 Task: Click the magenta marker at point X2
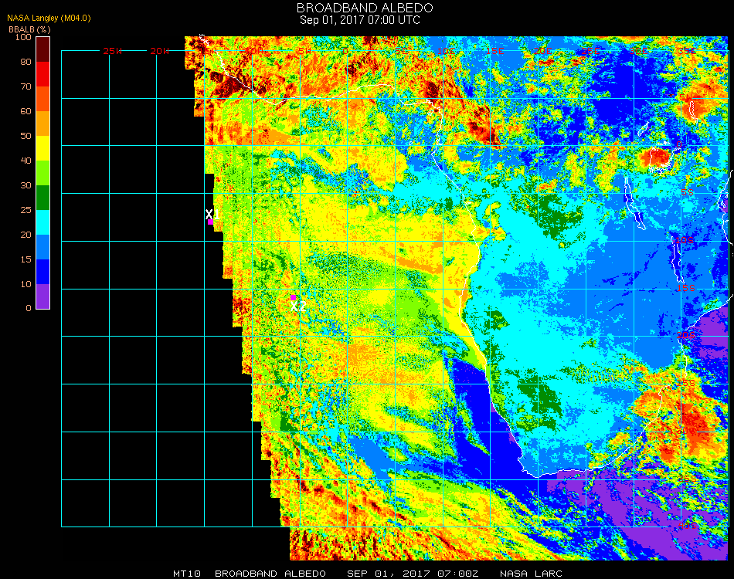coord(293,297)
